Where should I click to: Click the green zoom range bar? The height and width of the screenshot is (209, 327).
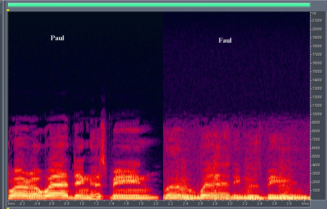click(159, 5)
